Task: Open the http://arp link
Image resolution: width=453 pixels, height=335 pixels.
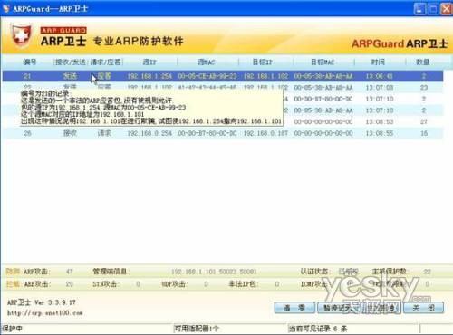Action: [45, 313]
